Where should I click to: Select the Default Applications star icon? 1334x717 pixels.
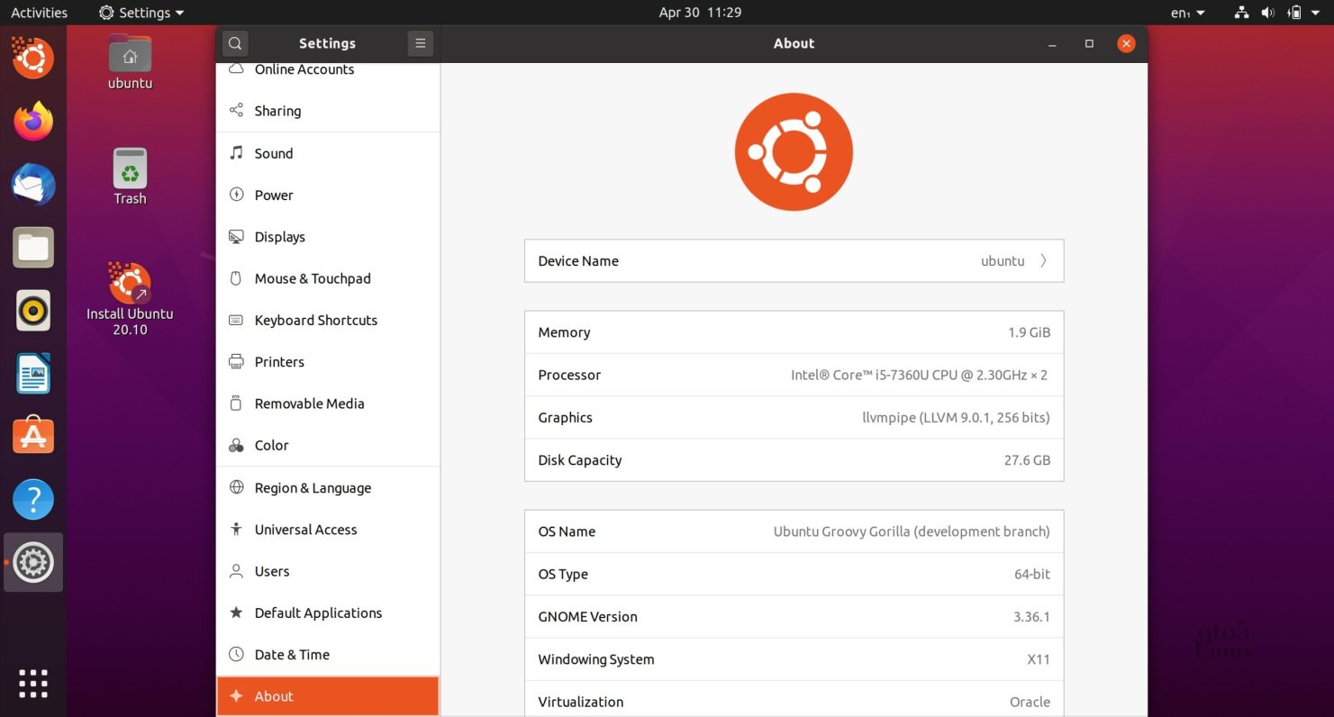pos(236,613)
